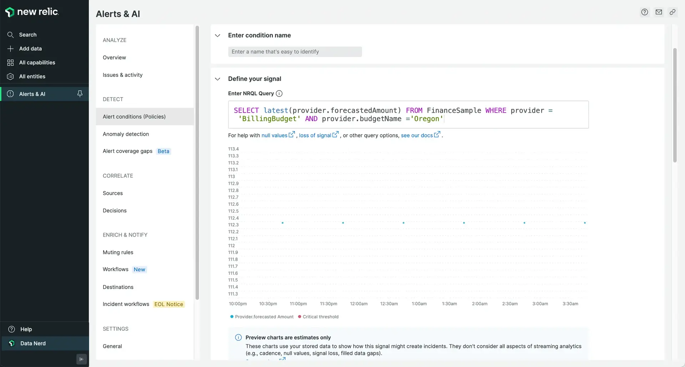Click the Alerts & AI page title
Image resolution: width=685 pixels, height=367 pixels.
(x=118, y=14)
